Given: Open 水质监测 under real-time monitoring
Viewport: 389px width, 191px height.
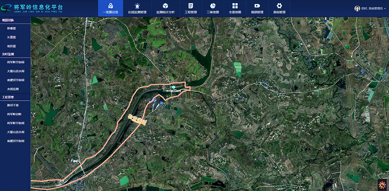Looking at the screenshot, I should coord(13,89).
